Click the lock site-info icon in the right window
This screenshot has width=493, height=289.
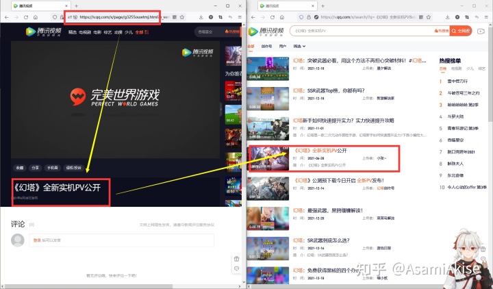tap(308, 17)
